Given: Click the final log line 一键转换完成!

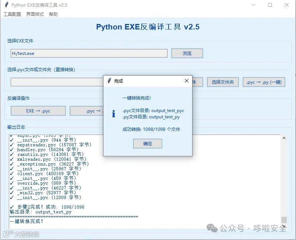Looking at the screenshot, I should tap(27, 221).
